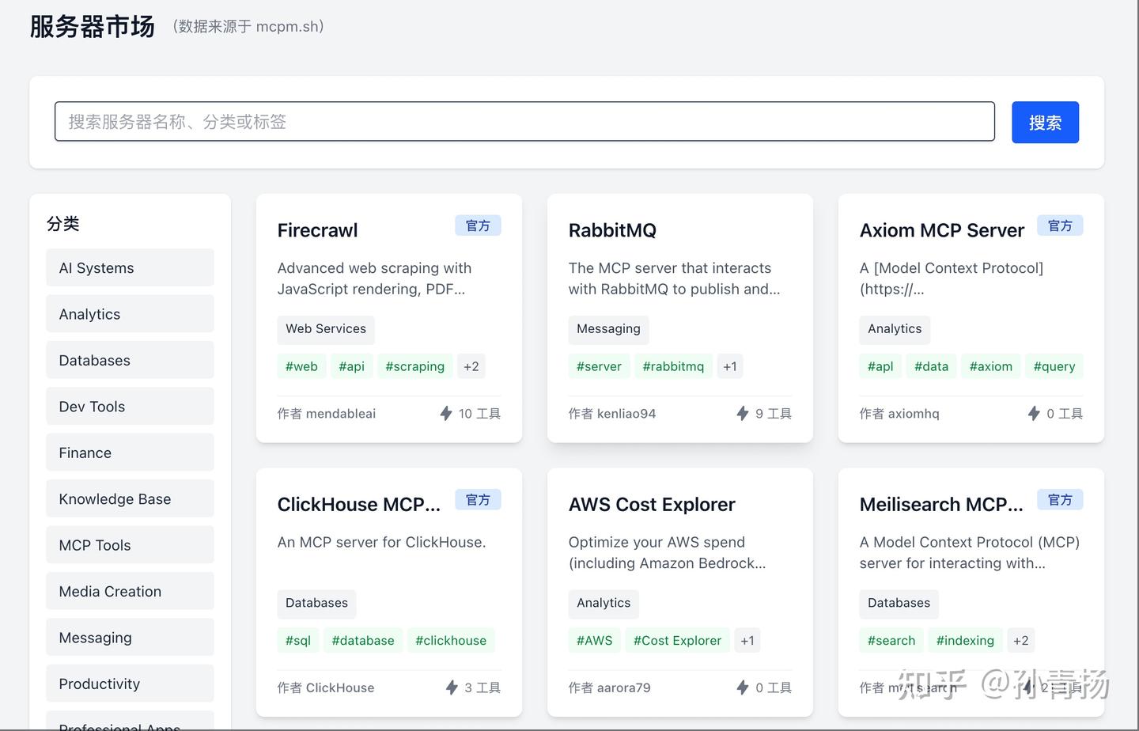Choose the Dev Tools category
Screen dimensions: 1139x731
click(x=130, y=407)
